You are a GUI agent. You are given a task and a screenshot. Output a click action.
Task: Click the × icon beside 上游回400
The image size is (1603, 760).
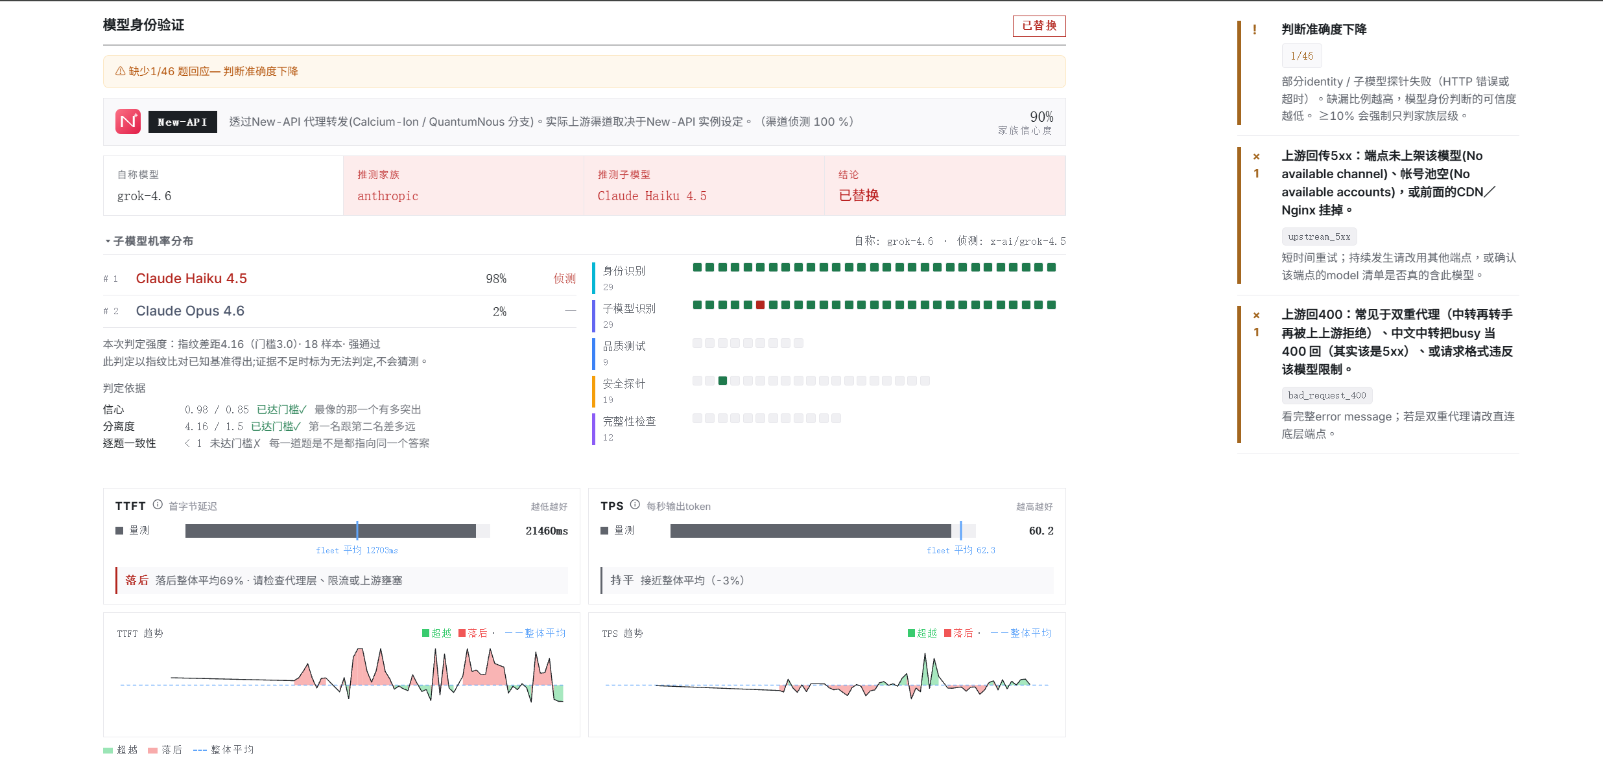click(x=1256, y=316)
